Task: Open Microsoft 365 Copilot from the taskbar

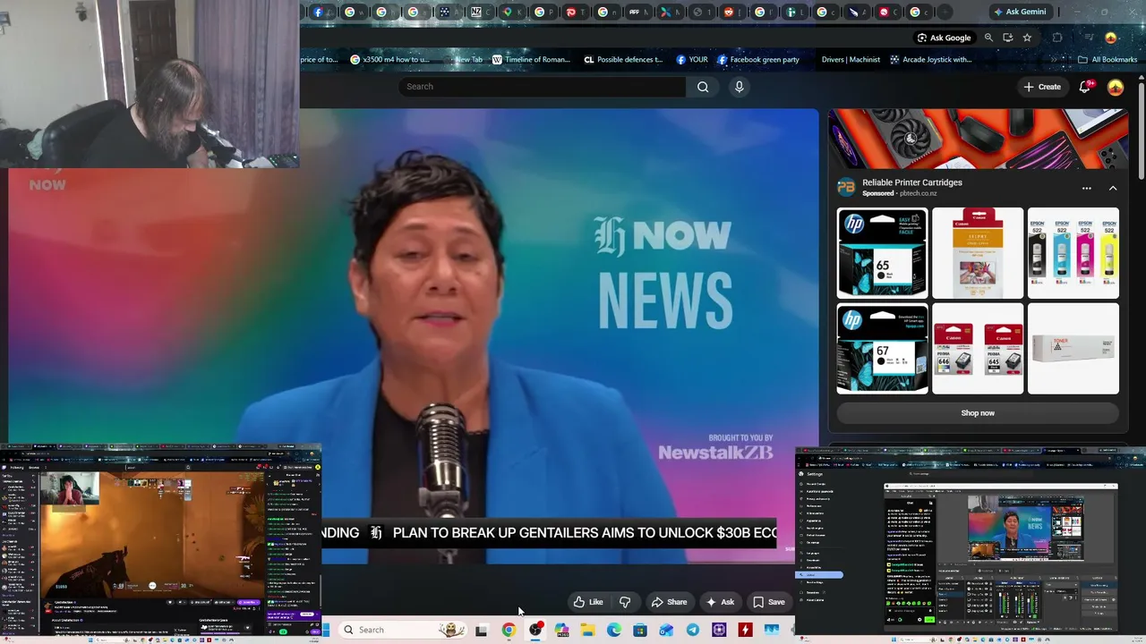Action: point(561,631)
